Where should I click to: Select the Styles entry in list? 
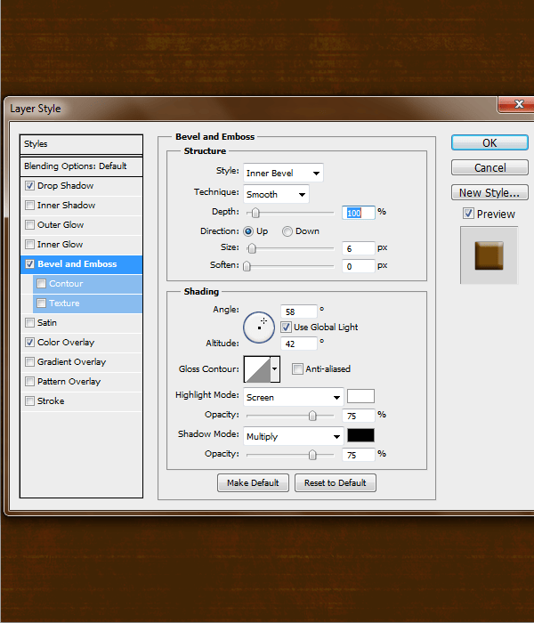pos(81,144)
